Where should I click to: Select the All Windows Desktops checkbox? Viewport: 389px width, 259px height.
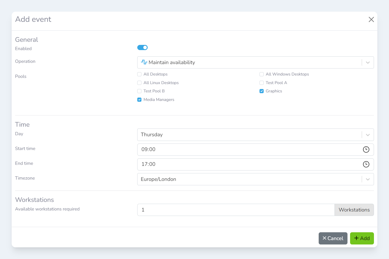click(x=262, y=74)
